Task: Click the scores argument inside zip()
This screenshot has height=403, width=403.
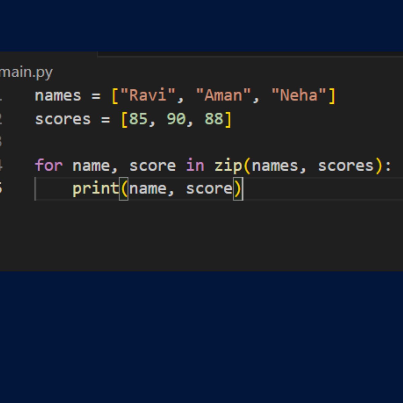Action: (346, 166)
